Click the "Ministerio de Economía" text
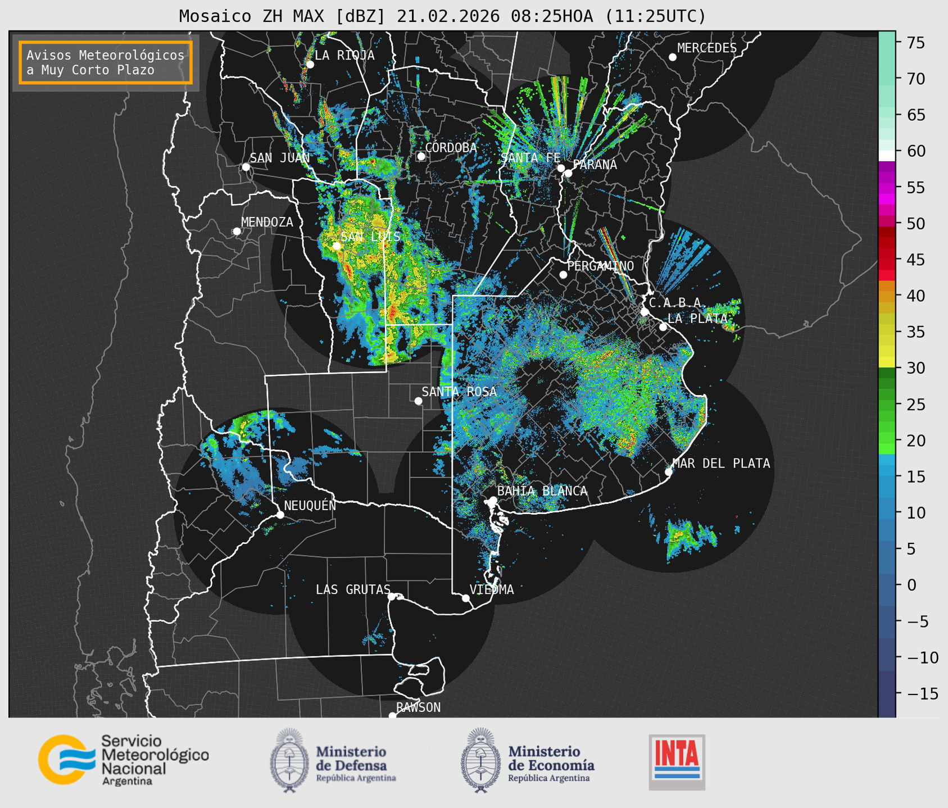Image resolution: width=948 pixels, height=808 pixels. coord(551,758)
